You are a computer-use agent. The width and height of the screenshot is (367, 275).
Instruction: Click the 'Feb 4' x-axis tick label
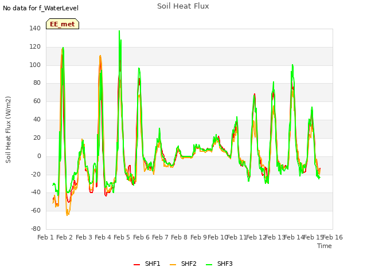pyautogui.click(x=103, y=237)
